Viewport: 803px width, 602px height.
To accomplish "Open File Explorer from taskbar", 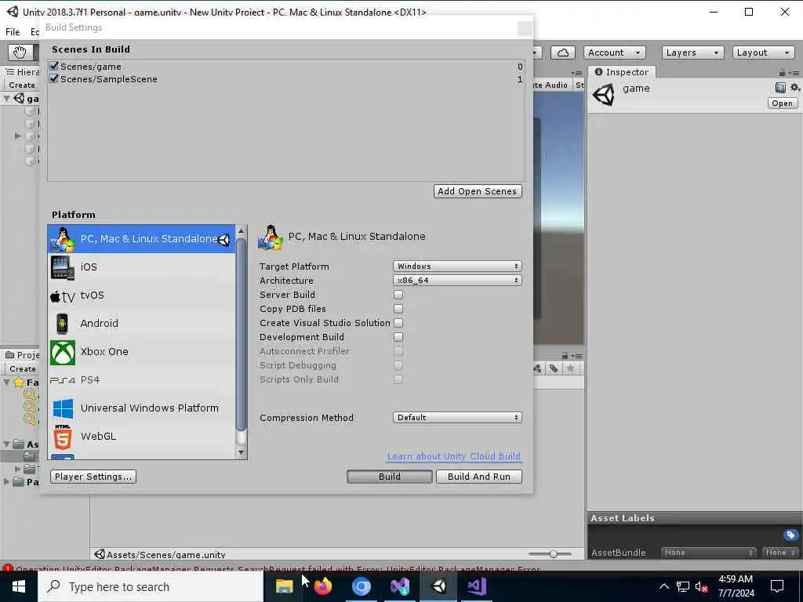I will (284, 586).
